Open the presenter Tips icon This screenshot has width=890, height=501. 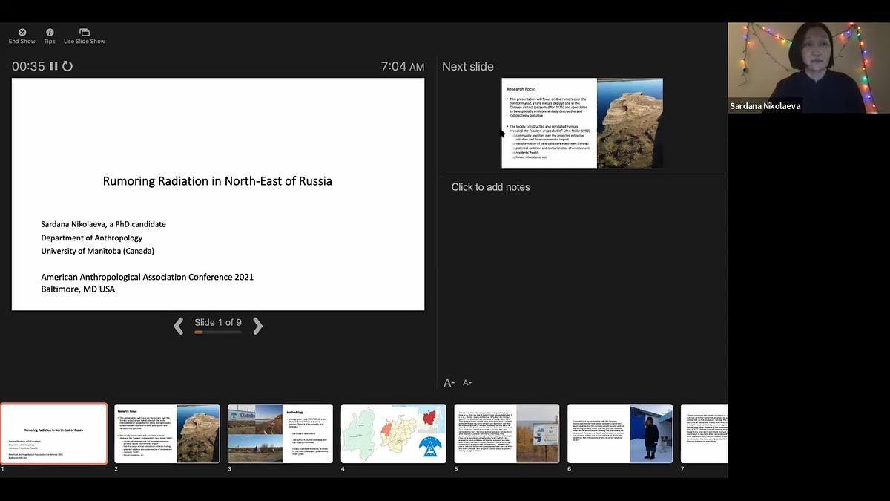[50, 33]
